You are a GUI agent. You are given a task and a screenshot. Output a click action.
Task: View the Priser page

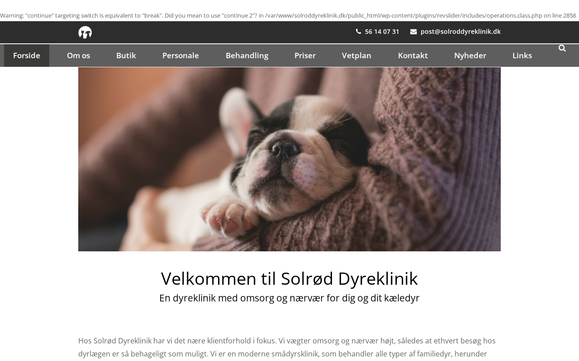click(305, 56)
